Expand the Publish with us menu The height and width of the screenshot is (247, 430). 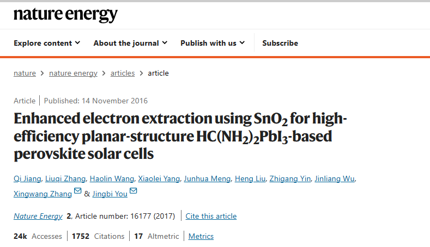pos(213,43)
